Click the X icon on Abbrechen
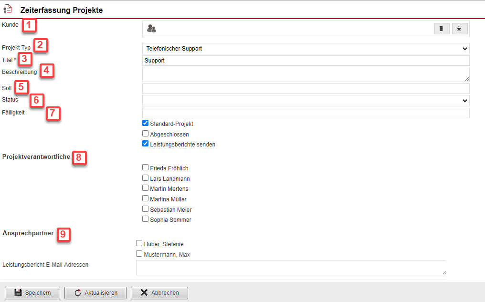Viewport: 485px width, 302px height. (144, 292)
